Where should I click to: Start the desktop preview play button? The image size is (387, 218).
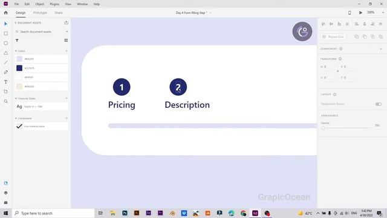pyautogui.click(x=360, y=13)
